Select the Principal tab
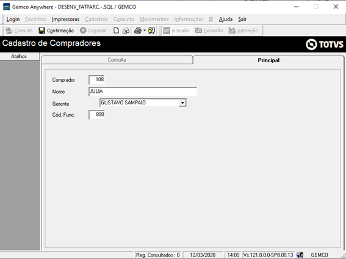This screenshot has height=259, width=346. point(269,60)
